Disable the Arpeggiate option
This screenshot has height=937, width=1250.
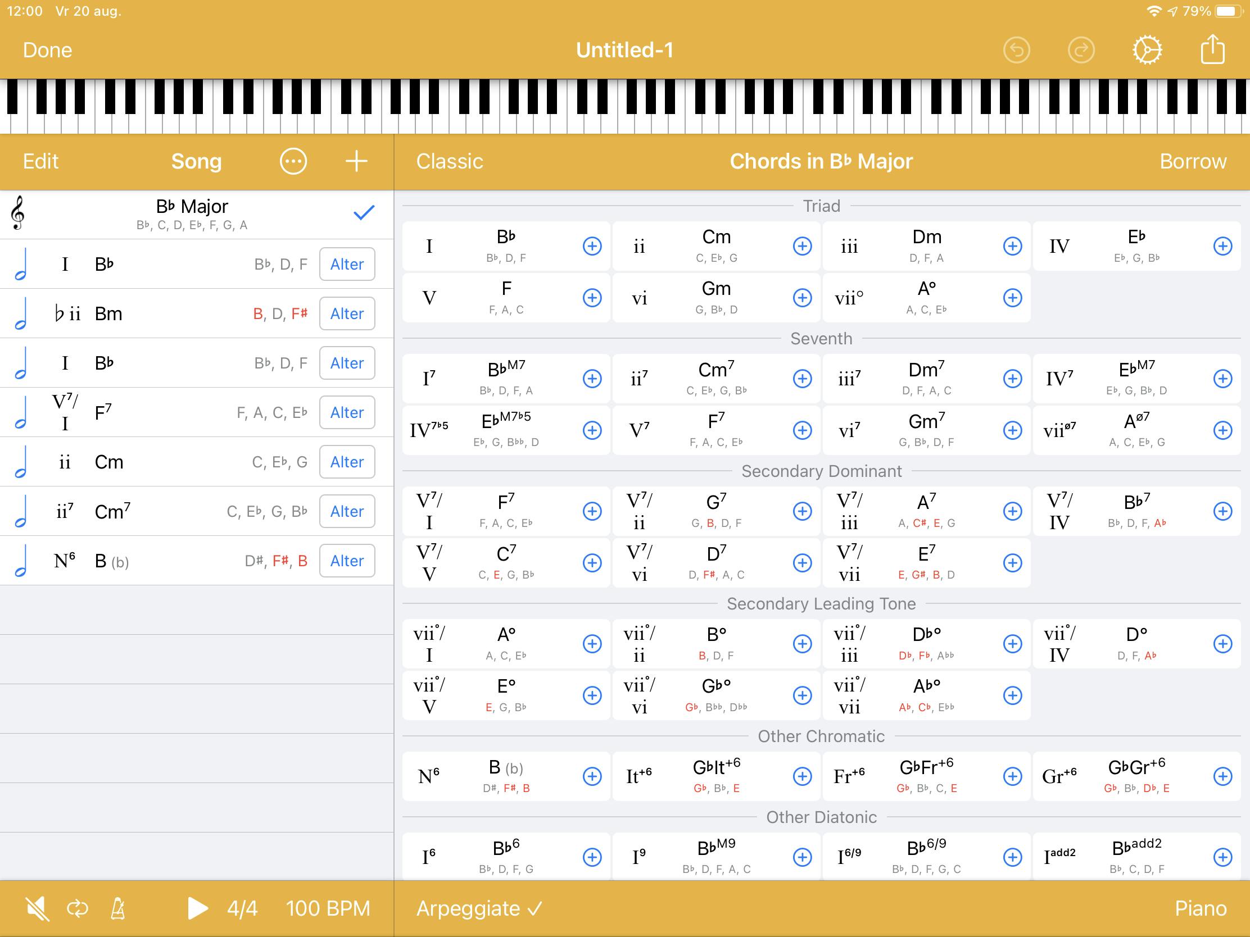pos(478,909)
